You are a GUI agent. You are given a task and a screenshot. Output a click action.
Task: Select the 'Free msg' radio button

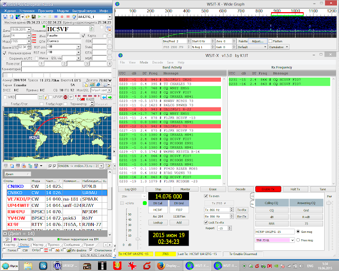pyautogui.click(x=298, y=240)
